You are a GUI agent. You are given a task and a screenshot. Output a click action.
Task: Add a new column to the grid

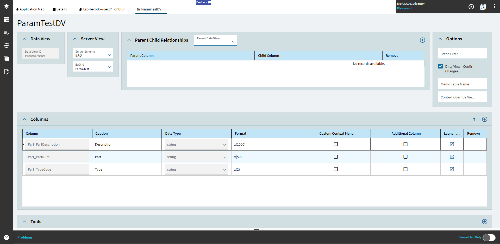pos(485,119)
